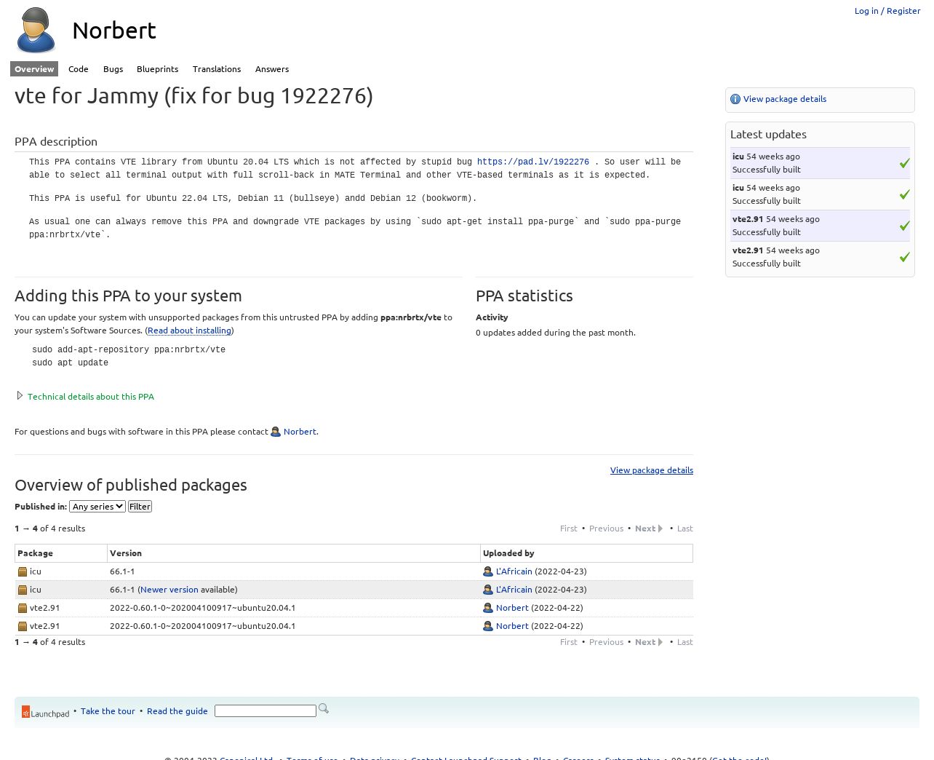The width and height of the screenshot is (934, 760).
Task: Click the 'Activity' label under PPA statistics
Action: (492, 317)
